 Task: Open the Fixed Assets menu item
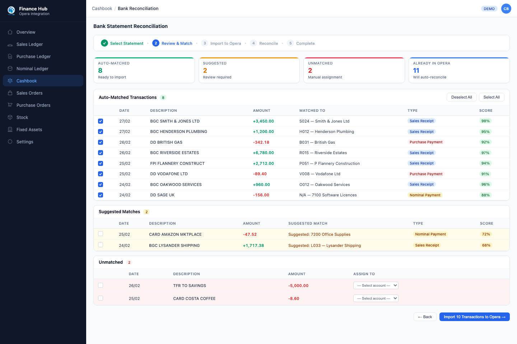point(29,130)
